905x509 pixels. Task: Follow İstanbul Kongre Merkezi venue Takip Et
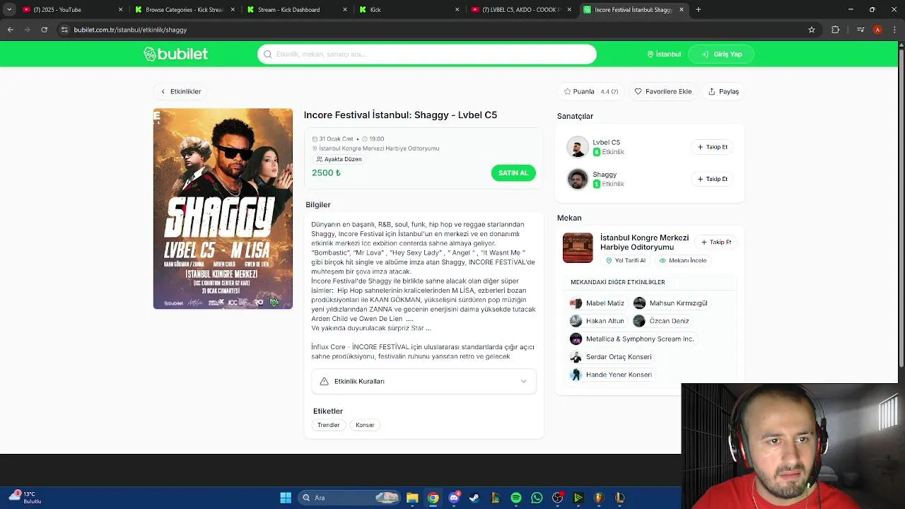(716, 242)
